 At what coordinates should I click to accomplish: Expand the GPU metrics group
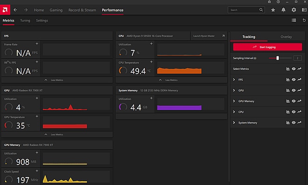tap(234, 90)
